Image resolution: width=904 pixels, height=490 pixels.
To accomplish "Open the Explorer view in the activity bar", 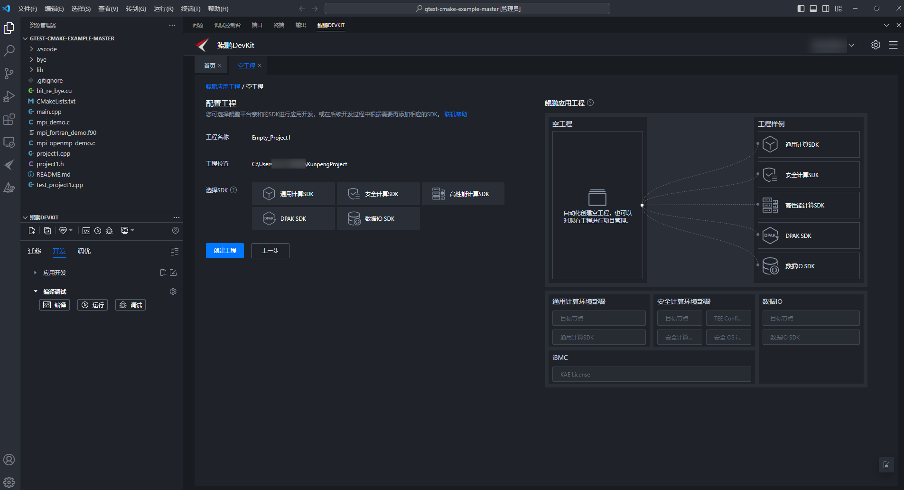I will coord(9,28).
